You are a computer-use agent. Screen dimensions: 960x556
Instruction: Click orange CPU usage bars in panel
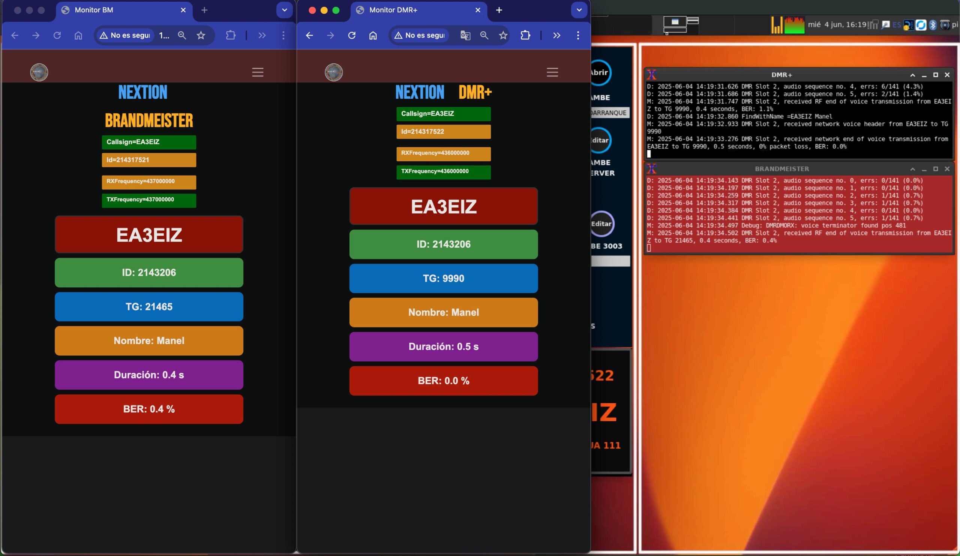[777, 25]
